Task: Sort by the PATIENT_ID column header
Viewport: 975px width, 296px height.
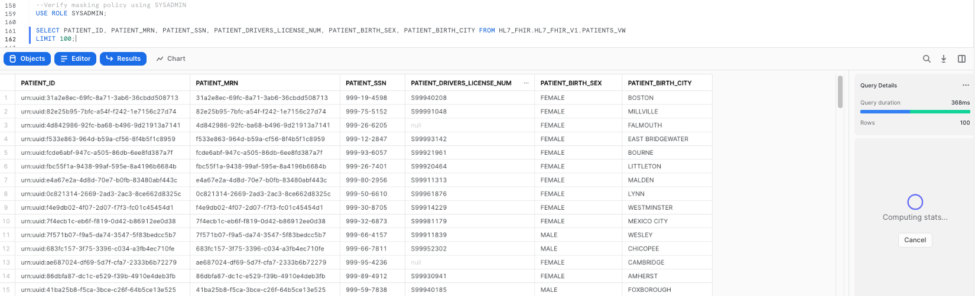Action: pyautogui.click(x=38, y=83)
